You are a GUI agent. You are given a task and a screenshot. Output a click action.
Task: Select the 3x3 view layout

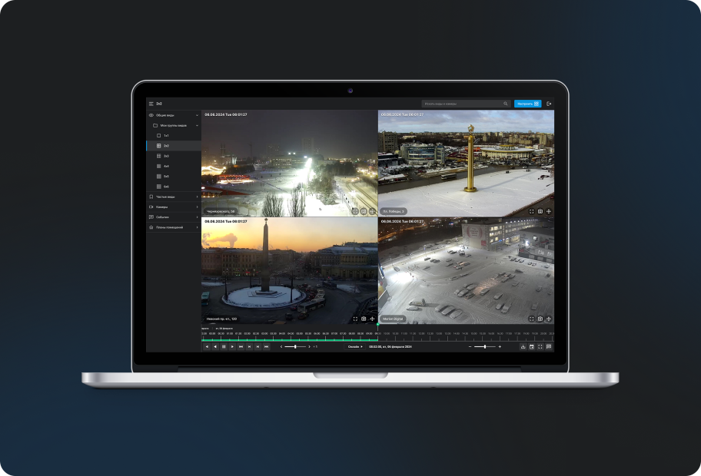[x=165, y=156]
